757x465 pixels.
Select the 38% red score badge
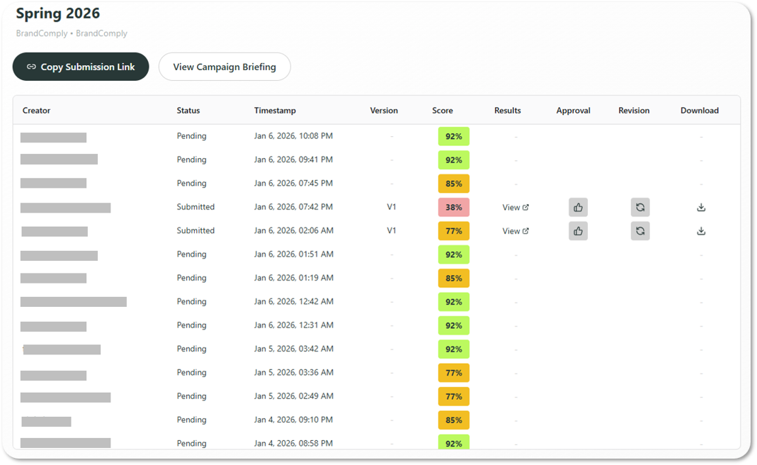[x=453, y=208]
